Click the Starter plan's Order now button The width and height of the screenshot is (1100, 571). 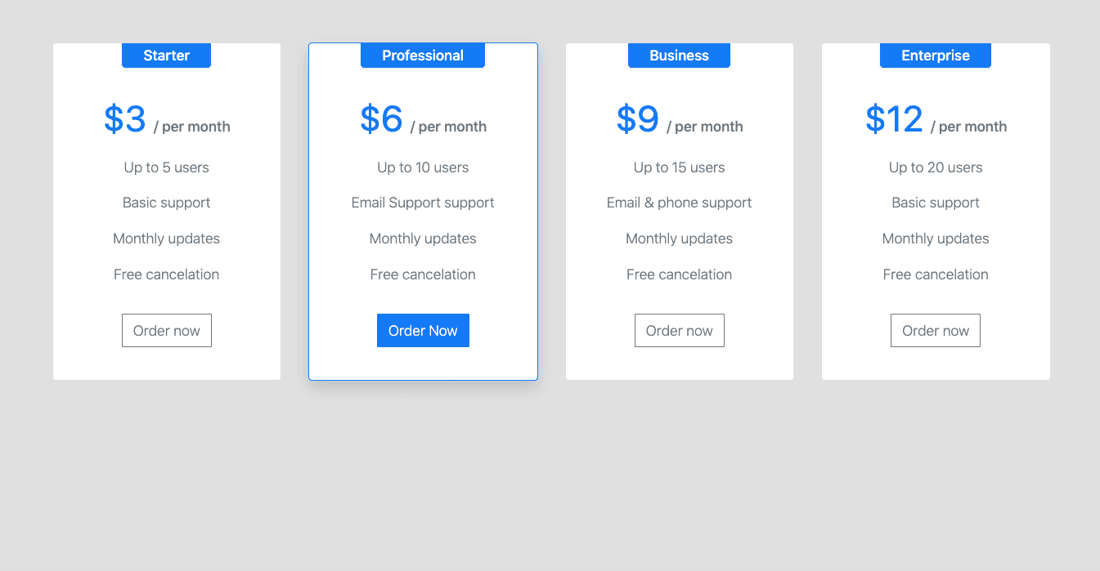point(166,330)
